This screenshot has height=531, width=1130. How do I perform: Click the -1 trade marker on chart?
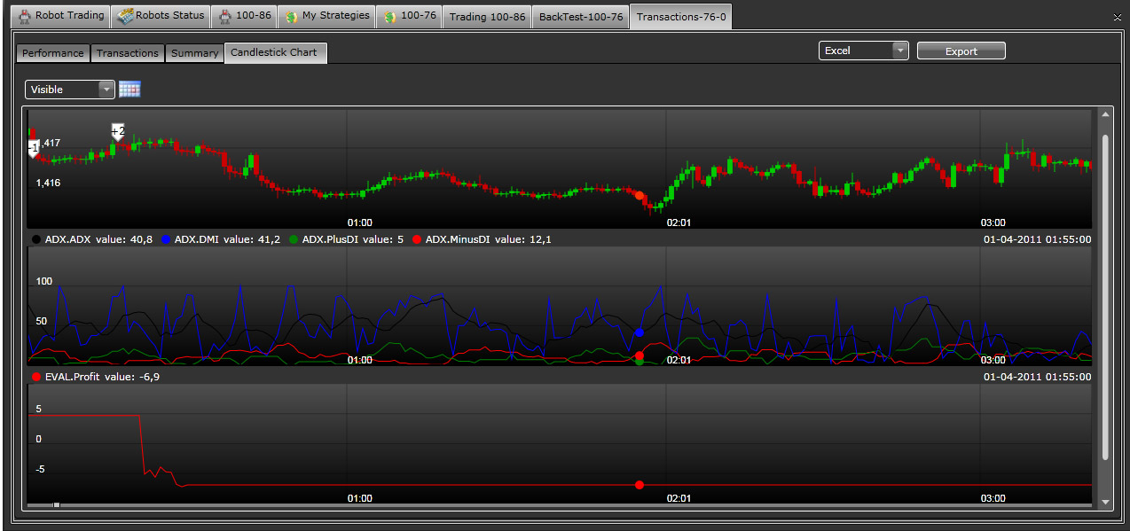(33, 148)
